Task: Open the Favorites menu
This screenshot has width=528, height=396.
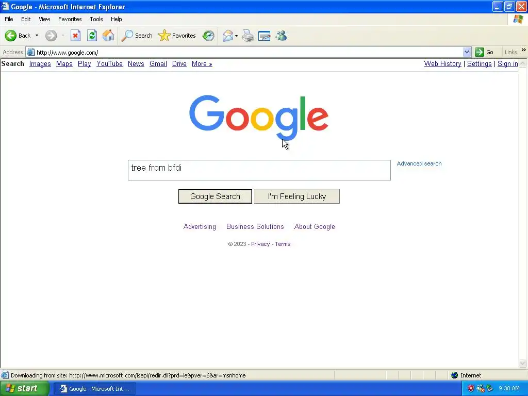Action: point(70,19)
